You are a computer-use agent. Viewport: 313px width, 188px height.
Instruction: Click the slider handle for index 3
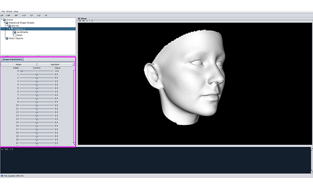pos(37,81)
